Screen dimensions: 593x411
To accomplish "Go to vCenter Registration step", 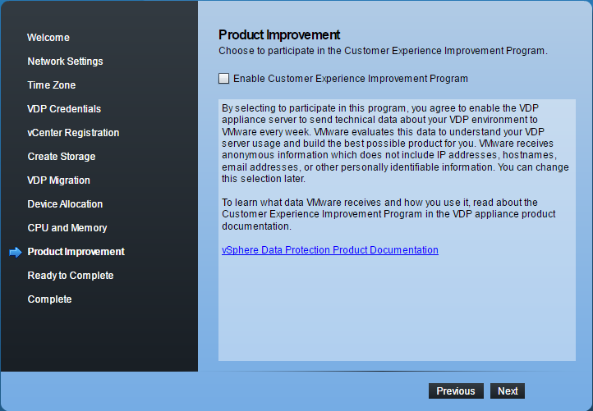I will [x=73, y=133].
